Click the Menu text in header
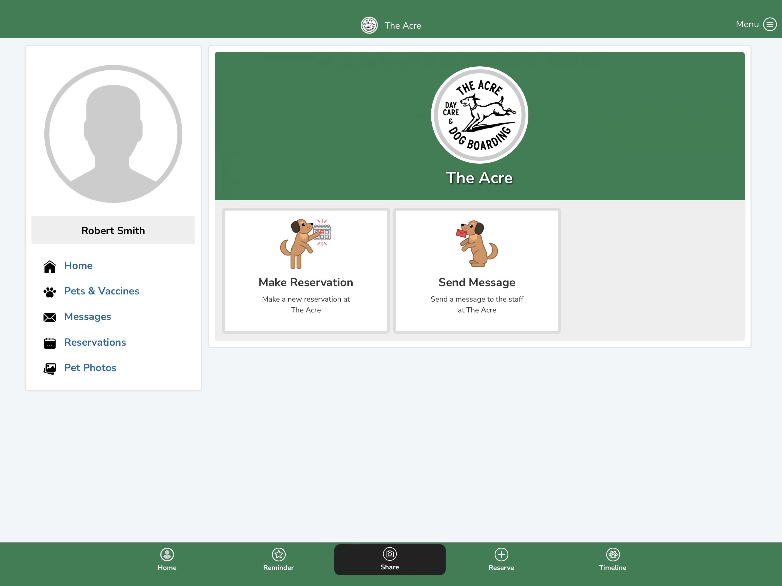782x586 pixels. click(x=747, y=24)
